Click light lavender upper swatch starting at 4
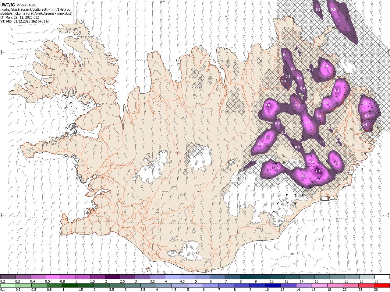This screenshot has height=292, width=390. coord(172,277)
